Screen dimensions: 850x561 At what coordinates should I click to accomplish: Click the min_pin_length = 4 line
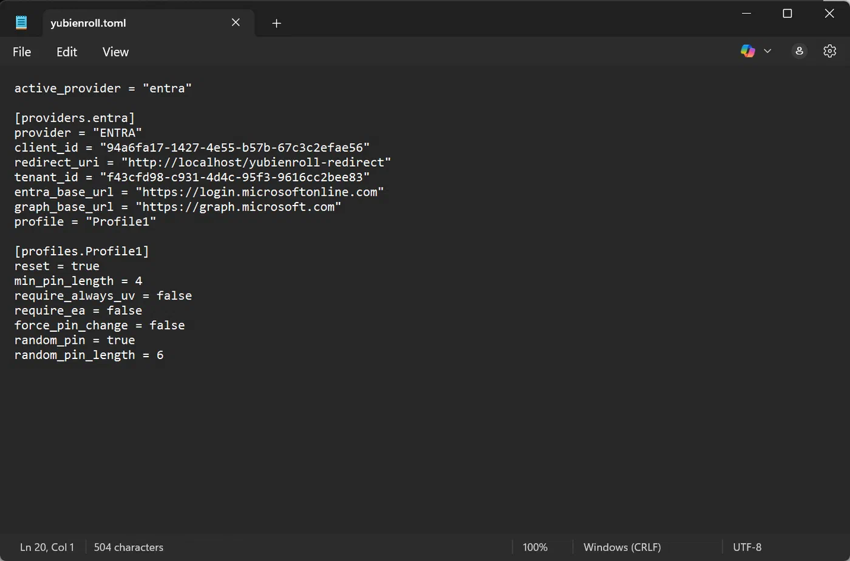pyautogui.click(x=78, y=281)
